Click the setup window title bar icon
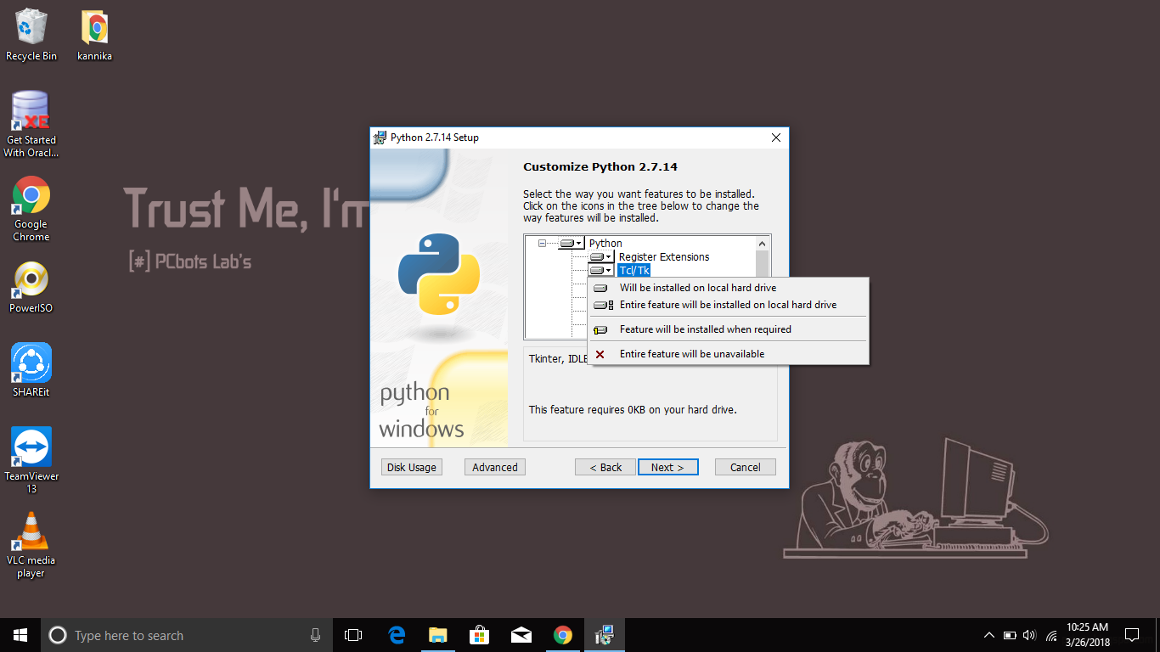This screenshot has width=1160, height=652. point(380,138)
